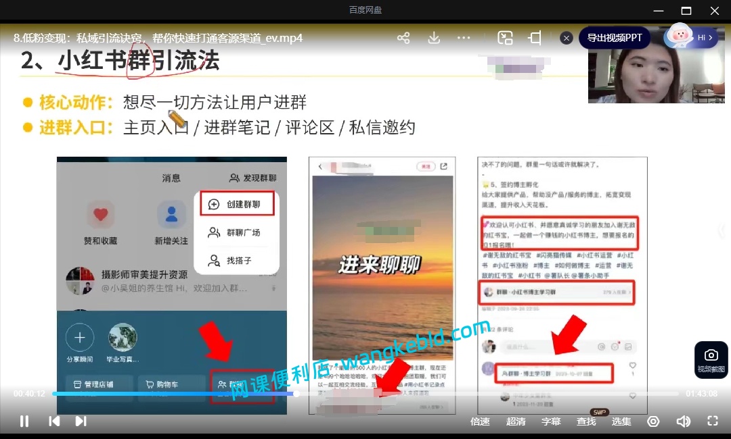Viewport: 731px width, 439px height.
Task: Open the 选集 episode list
Action: [621, 421]
